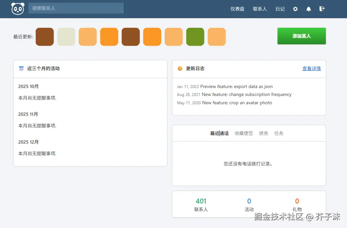Click the calendar icon beside 近三个月的活动
The image size is (347, 228).
tap(21, 68)
